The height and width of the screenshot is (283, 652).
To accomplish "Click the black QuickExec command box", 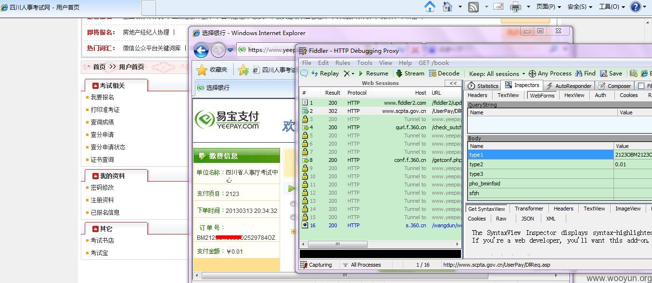I will tap(380, 254).
